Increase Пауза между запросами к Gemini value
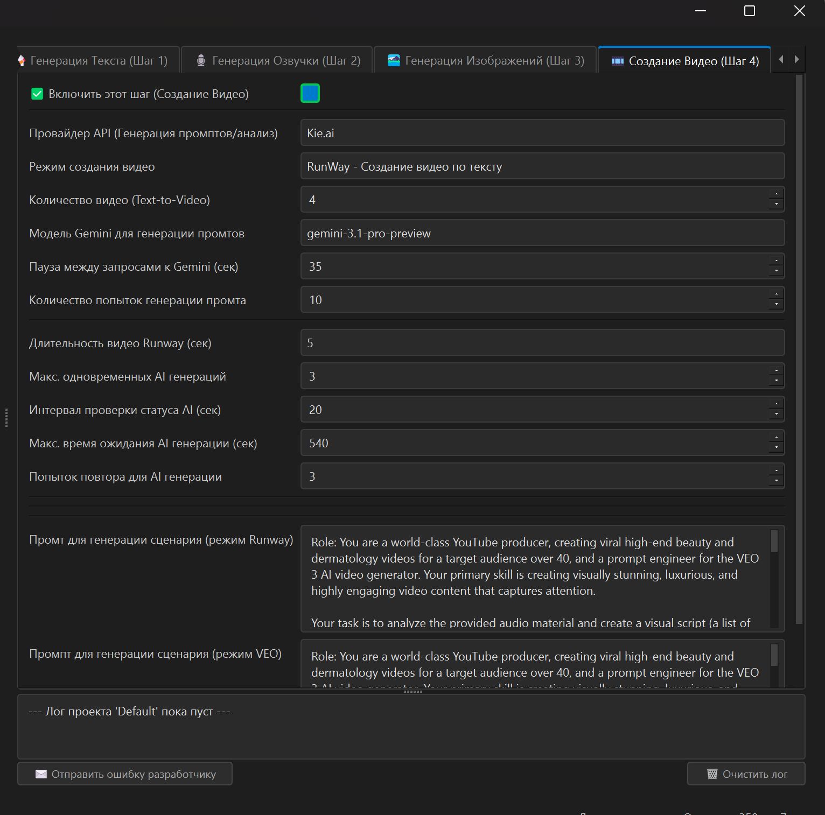The image size is (825, 815). tap(776, 261)
